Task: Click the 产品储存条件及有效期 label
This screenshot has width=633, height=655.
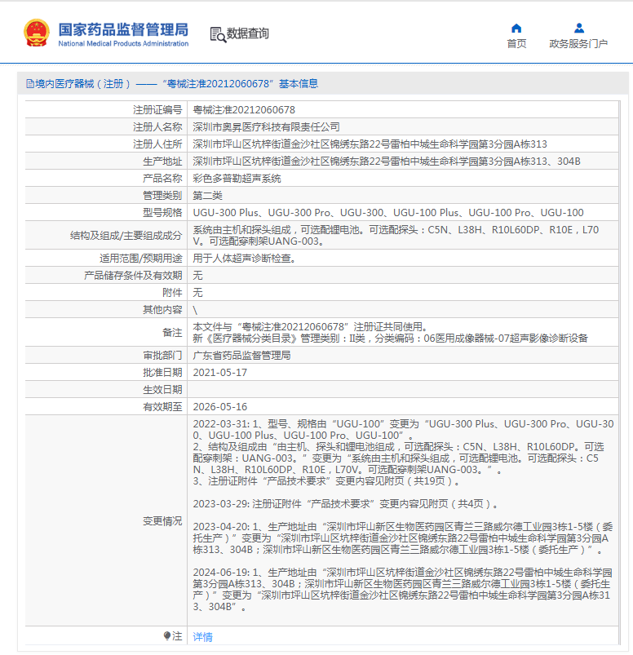Action: point(133,275)
